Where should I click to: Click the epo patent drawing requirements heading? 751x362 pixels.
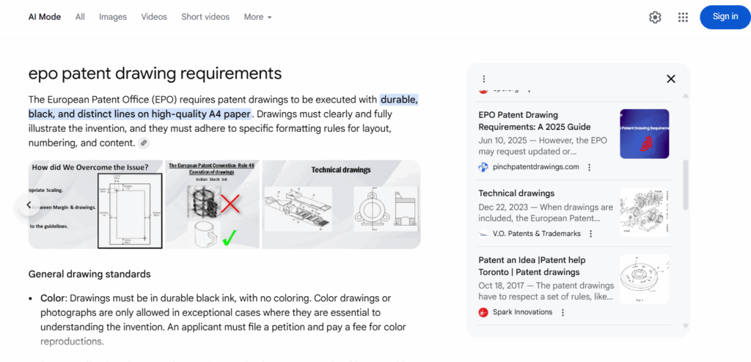click(x=155, y=73)
